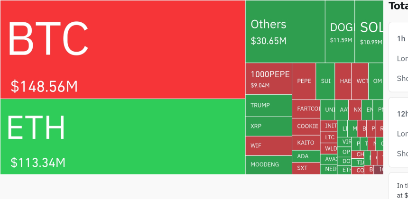Click the red PEPE tile

[304, 81]
